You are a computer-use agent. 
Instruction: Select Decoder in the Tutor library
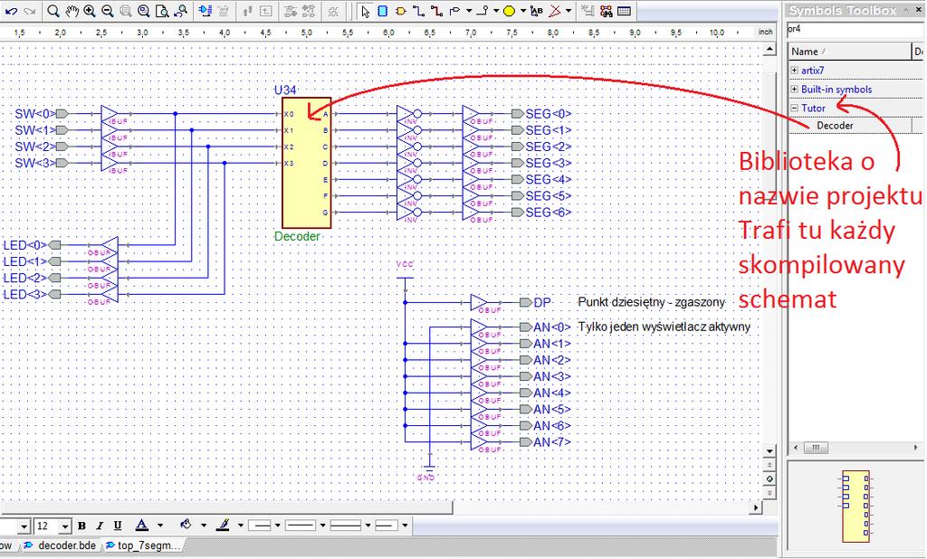click(835, 126)
